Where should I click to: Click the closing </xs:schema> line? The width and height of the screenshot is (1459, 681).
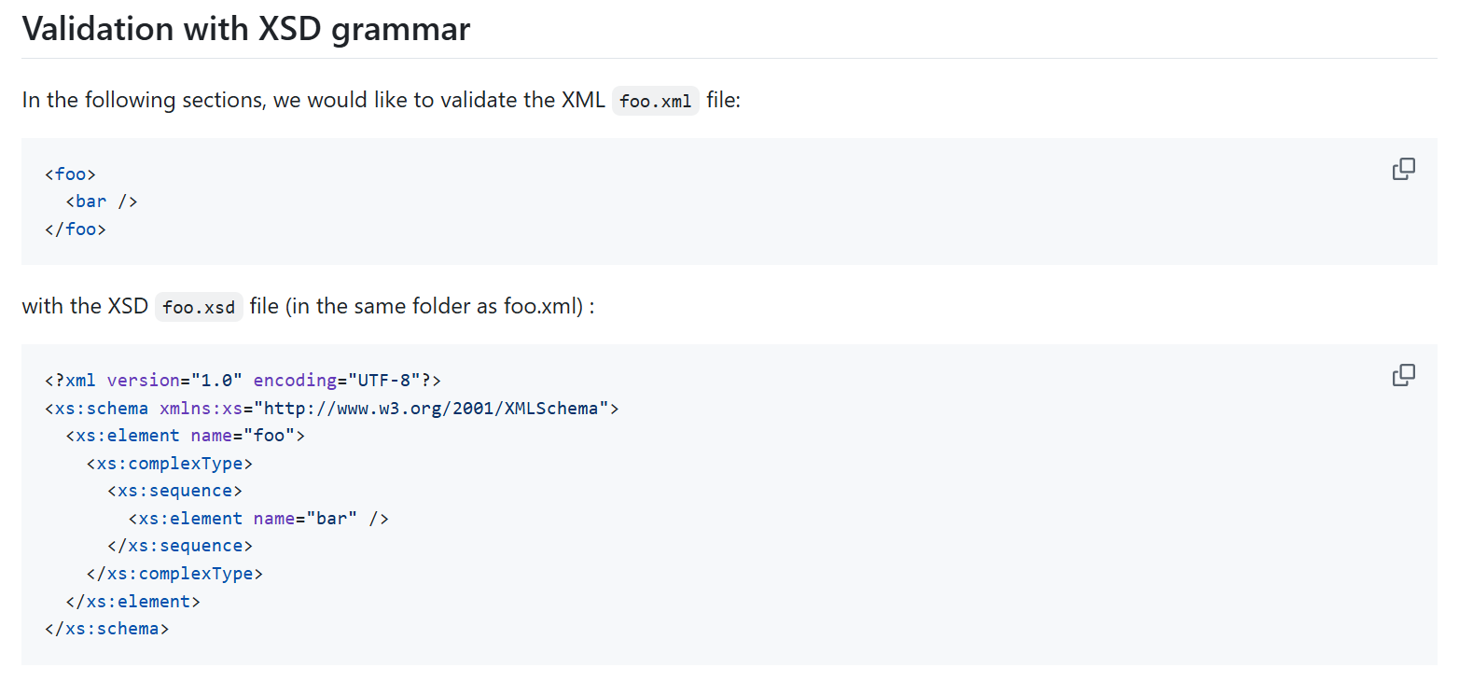click(x=106, y=629)
